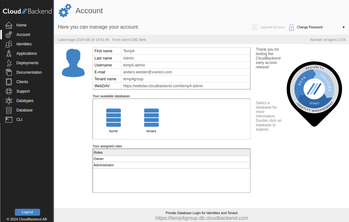Click the 2024 CloudBackend AB copyright text
This screenshot has height=222, width=349.
click(x=27, y=219)
